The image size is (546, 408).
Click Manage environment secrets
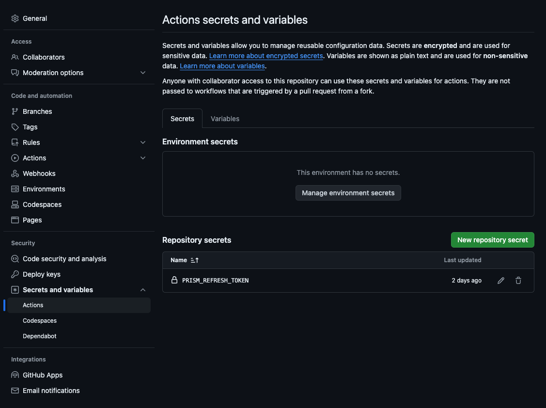tap(348, 192)
